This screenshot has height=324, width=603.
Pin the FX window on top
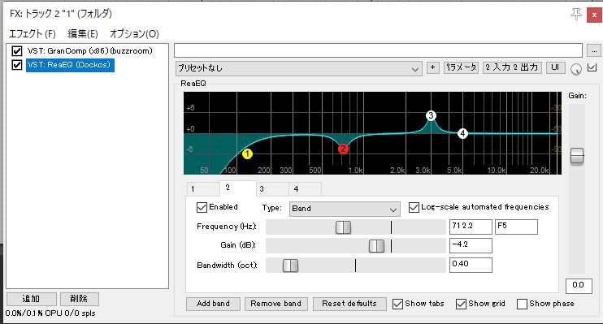(576, 15)
